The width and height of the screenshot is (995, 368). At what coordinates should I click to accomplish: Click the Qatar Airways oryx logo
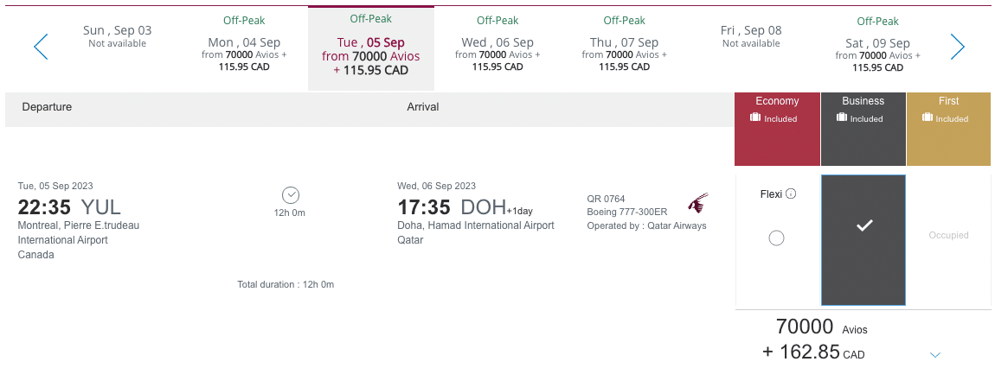698,204
